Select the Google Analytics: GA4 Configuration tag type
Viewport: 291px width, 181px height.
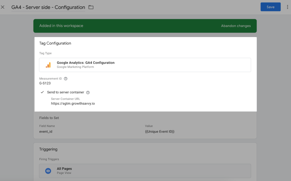(145, 65)
